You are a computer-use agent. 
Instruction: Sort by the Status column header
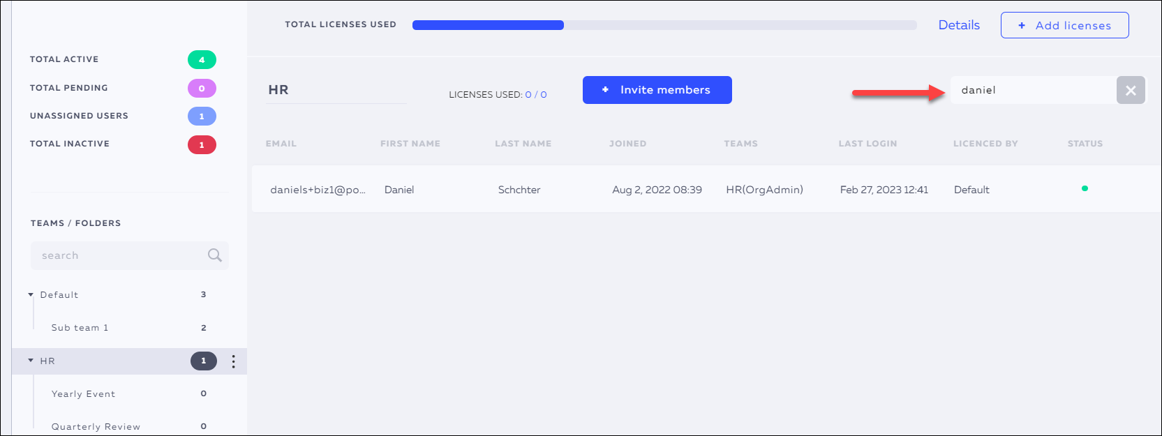click(x=1085, y=144)
